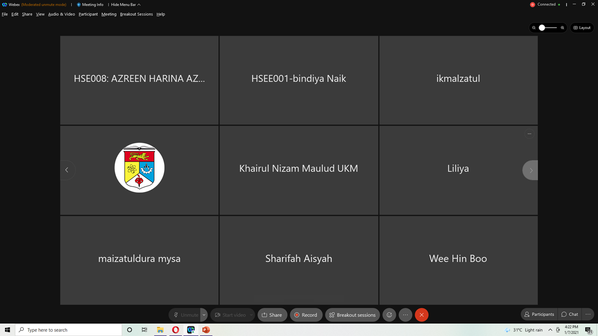This screenshot has height=336, width=598.
Task: Toggle the Start video button
Action: [230, 315]
